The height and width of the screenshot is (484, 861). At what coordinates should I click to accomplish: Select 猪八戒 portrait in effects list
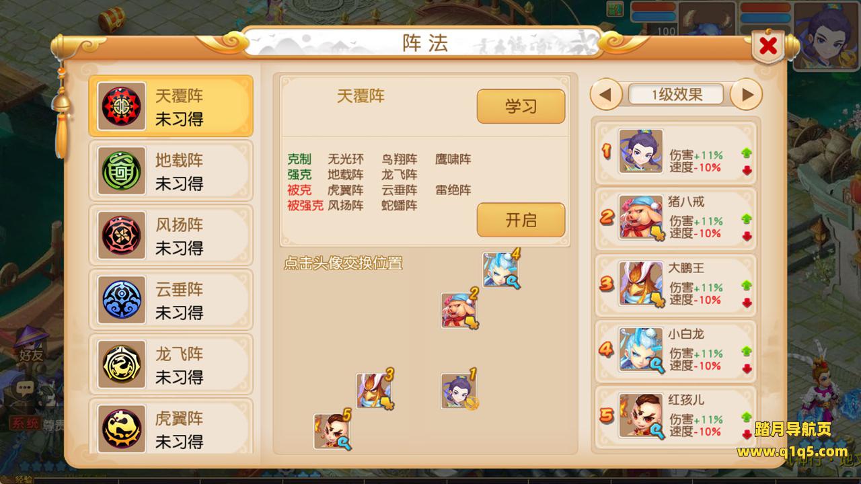pos(641,218)
